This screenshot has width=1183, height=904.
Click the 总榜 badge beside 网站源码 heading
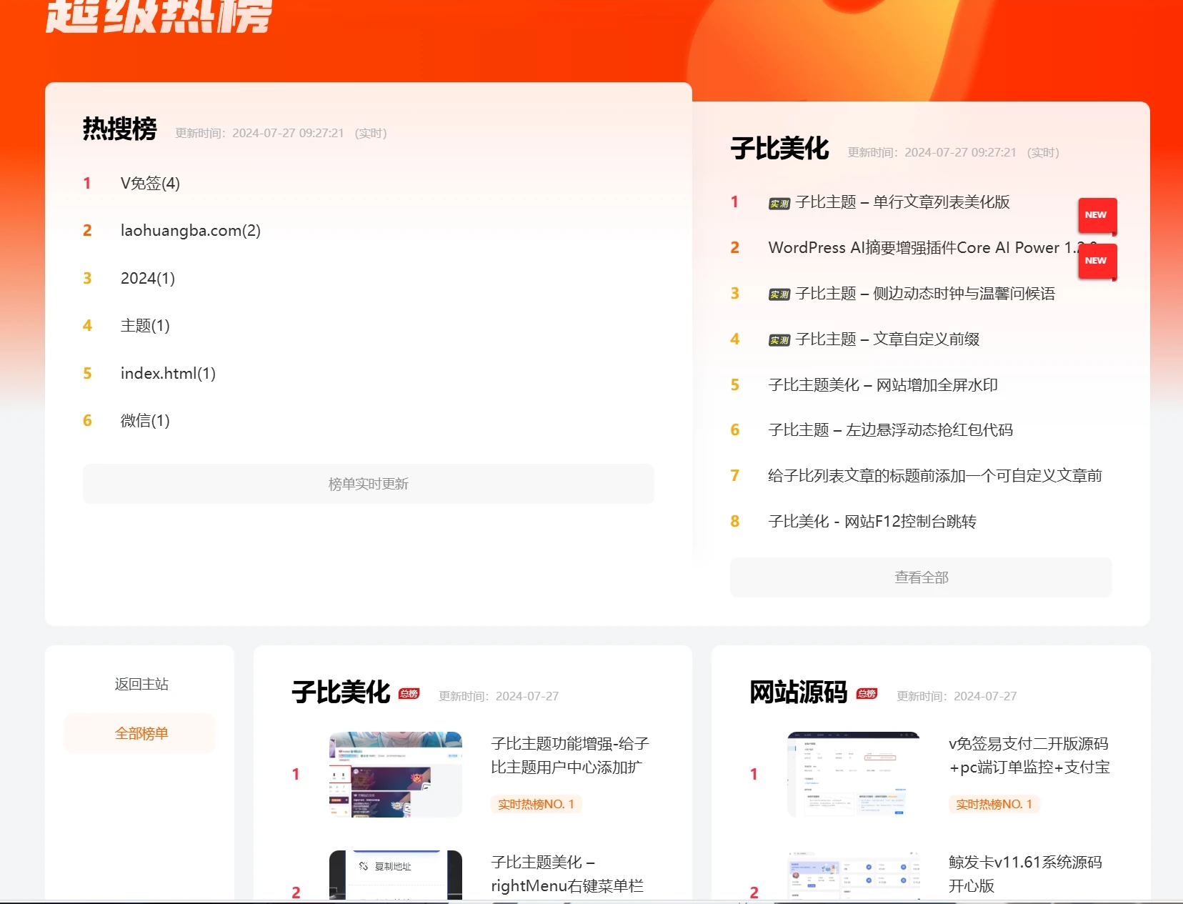[x=866, y=692]
